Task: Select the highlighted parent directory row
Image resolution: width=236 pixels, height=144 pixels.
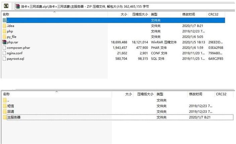Action: 67,20
